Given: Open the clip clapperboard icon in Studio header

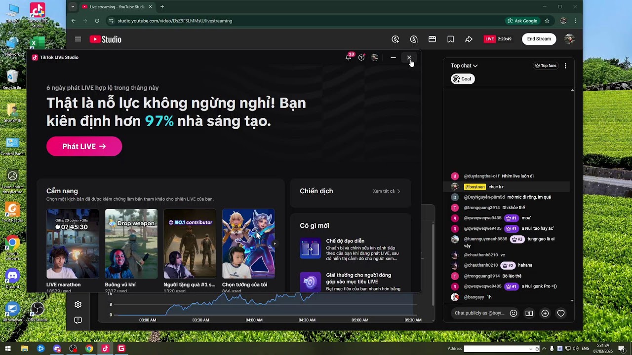Looking at the screenshot, I should point(432,39).
